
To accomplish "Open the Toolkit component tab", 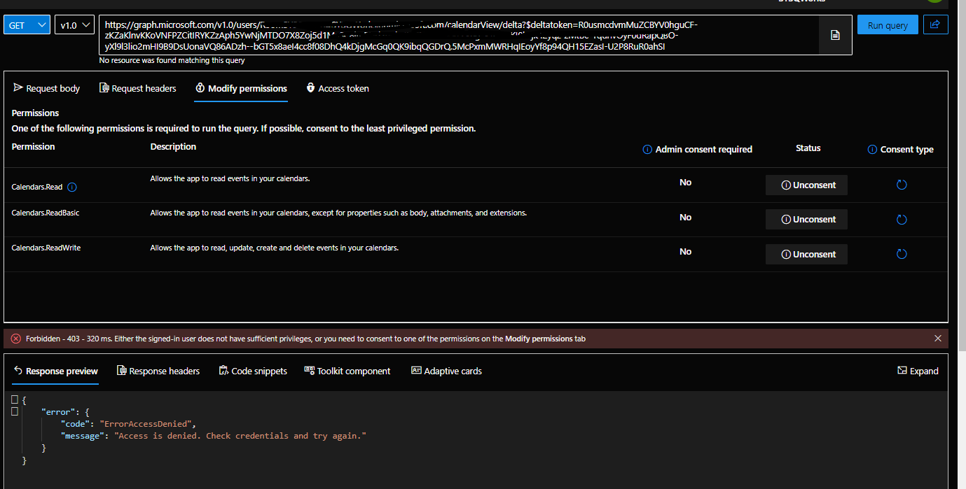I will click(347, 371).
